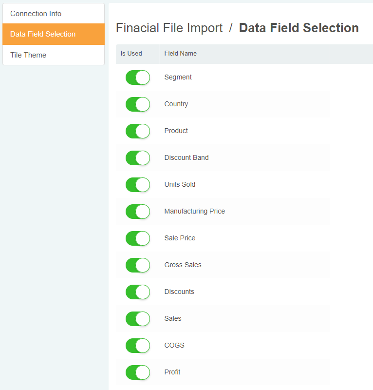Turn off the Sale Price toggle

coord(137,238)
